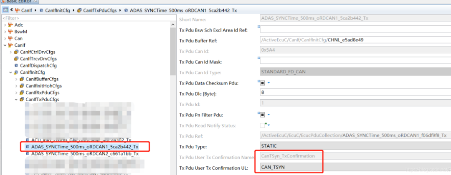Click the CanIfCtrlDrvCfgs folder icon
The width and height of the screenshot is (451, 175).
coord(16,52)
